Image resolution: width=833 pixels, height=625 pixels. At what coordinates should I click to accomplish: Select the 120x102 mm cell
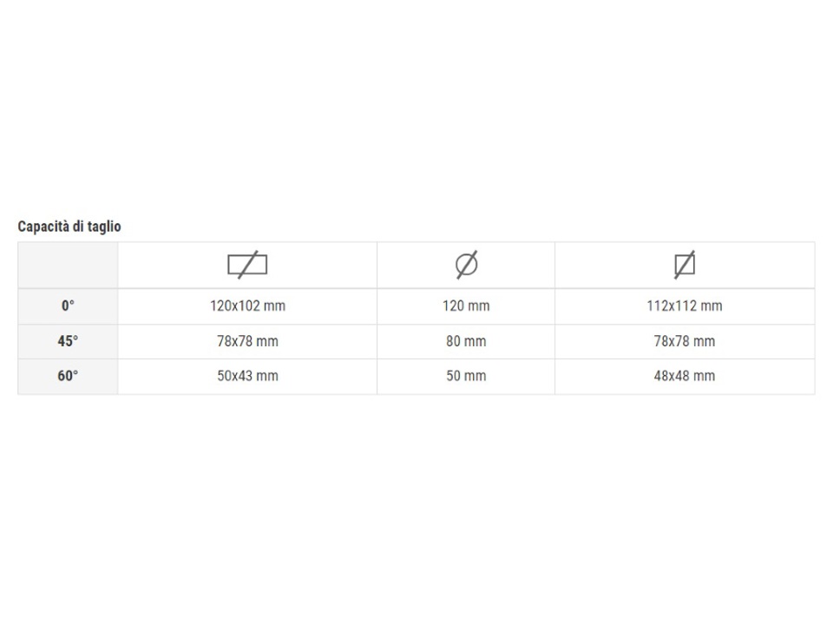pyautogui.click(x=247, y=306)
